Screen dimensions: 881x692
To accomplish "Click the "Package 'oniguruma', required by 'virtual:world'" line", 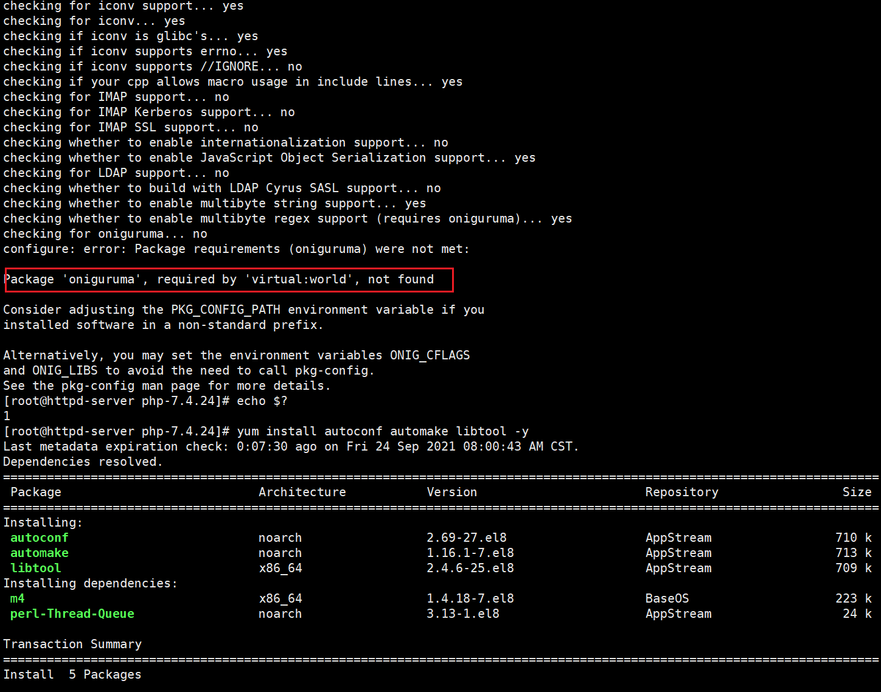I will coord(218,280).
